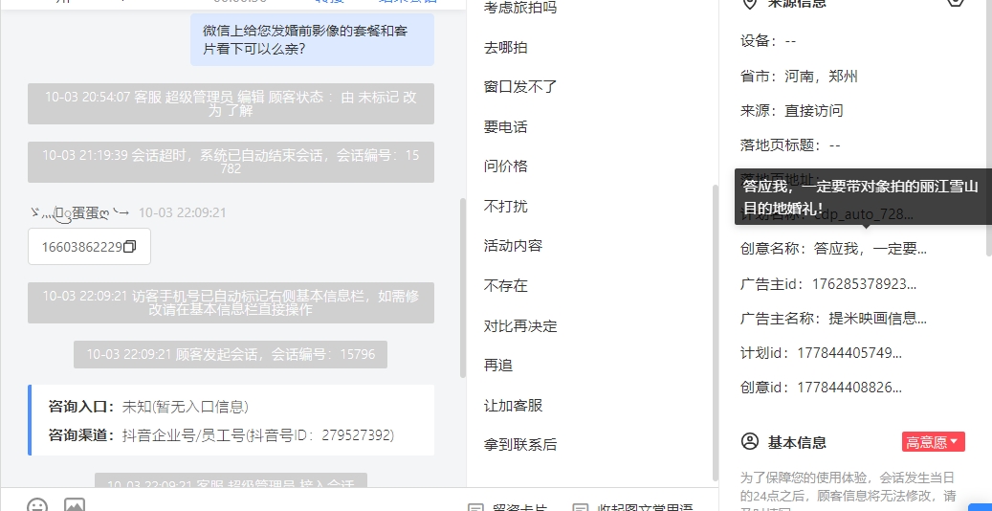
Task: Click the customer info panel scrollbar
Action: [x=989, y=126]
